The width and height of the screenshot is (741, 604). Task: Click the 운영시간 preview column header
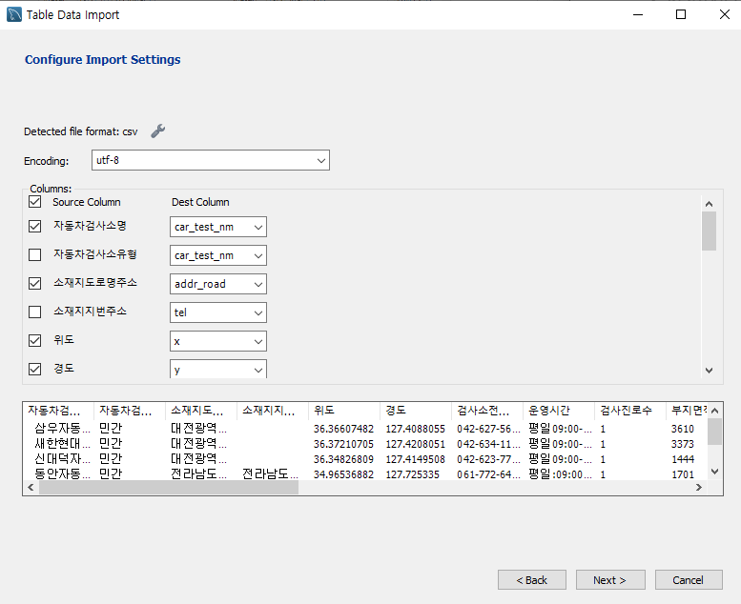tap(559, 411)
